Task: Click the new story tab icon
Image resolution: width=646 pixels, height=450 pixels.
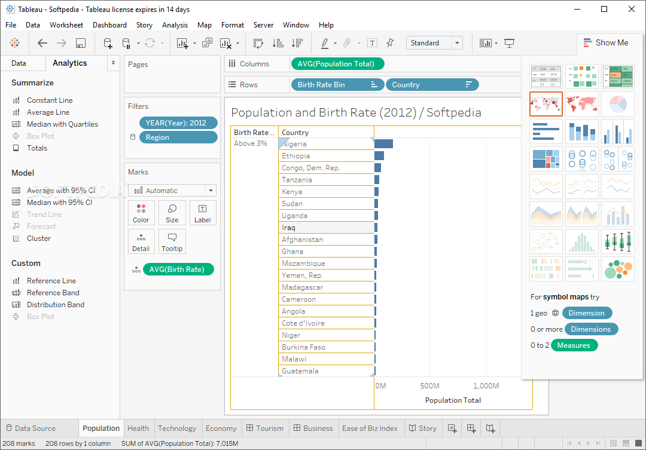Action: [x=490, y=428]
